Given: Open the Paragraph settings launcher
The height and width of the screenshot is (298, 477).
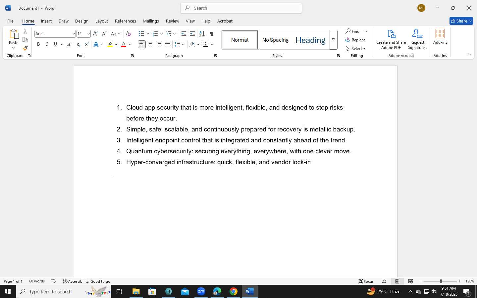Looking at the screenshot, I should (x=216, y=56).
